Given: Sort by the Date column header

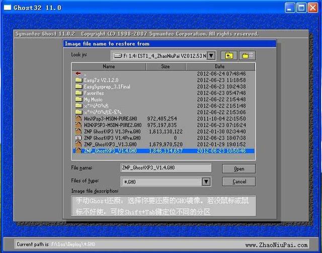Looking at the screenshot, I should [x=220, y=66].
